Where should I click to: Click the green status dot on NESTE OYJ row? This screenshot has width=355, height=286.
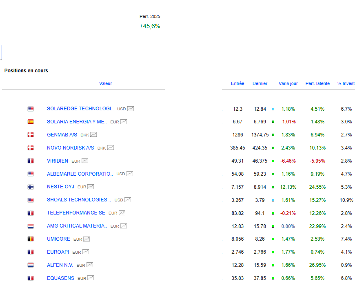[x=273, y=187]
